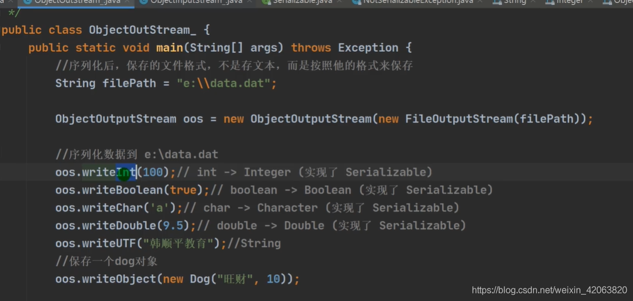Viewport: 633px width, 301px height.
Task: Click the Integer tab's library class icon
Action: (550, 2)
